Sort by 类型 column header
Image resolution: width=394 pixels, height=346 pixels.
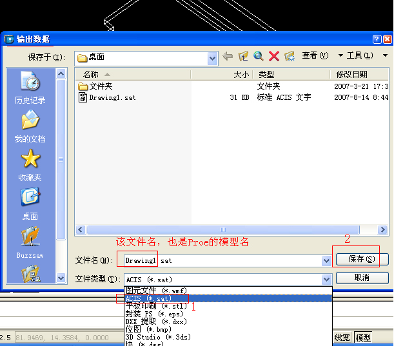[291, 75]
